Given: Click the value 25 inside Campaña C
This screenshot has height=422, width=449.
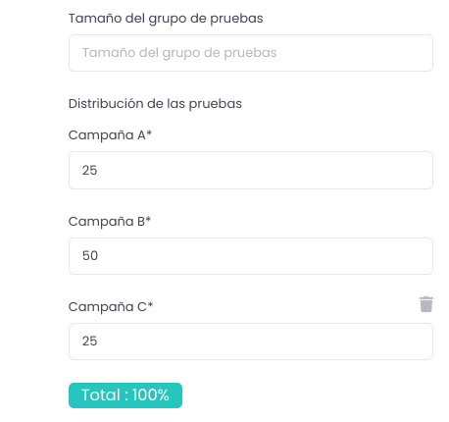Looking at the screenshot, I should click(89, 342).
